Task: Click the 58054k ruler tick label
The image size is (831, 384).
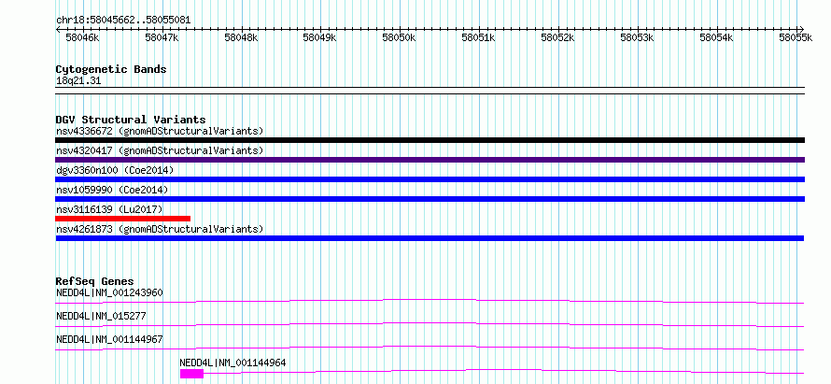Action: coord(716,38)
